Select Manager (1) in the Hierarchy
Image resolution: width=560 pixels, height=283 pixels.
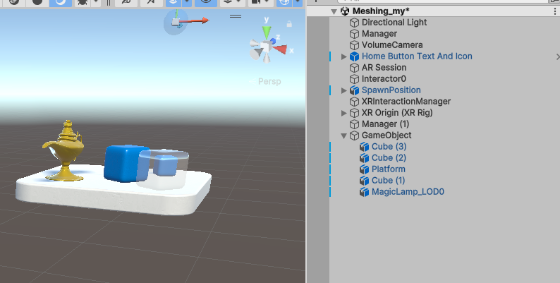(385, 124)
